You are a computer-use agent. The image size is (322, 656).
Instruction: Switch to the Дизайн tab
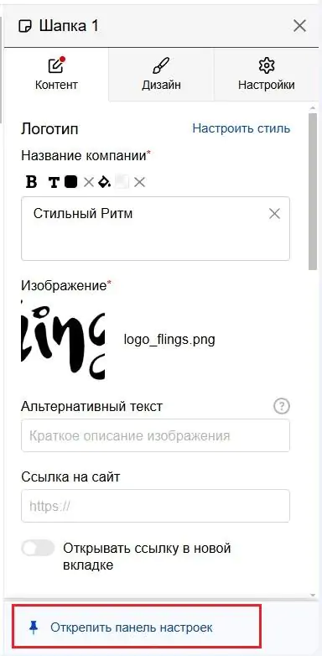161,75
